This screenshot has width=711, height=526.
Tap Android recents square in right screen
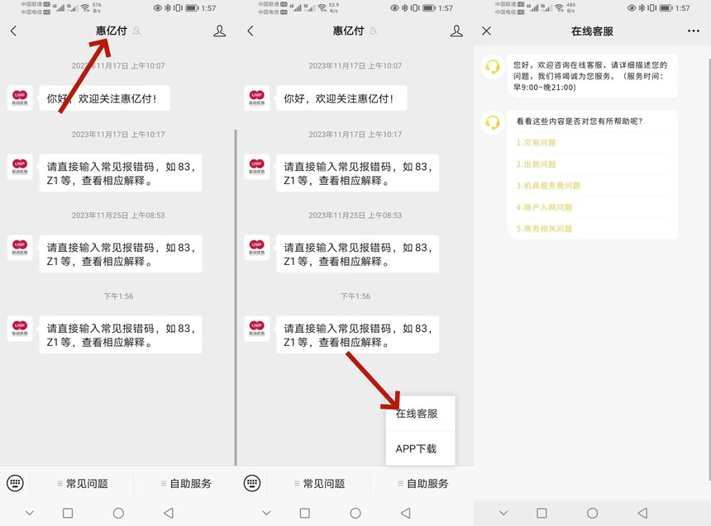pos(542,513)
